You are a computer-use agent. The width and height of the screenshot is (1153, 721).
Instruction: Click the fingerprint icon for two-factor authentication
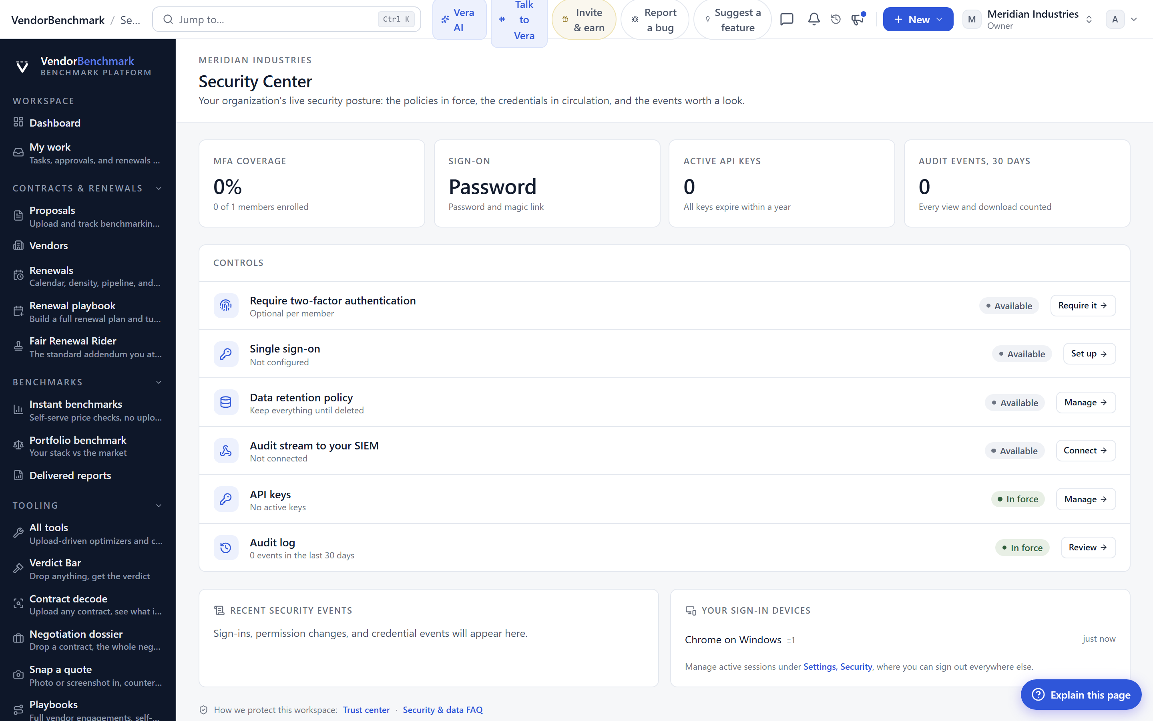pyautogui.click(x=226, y=306)
